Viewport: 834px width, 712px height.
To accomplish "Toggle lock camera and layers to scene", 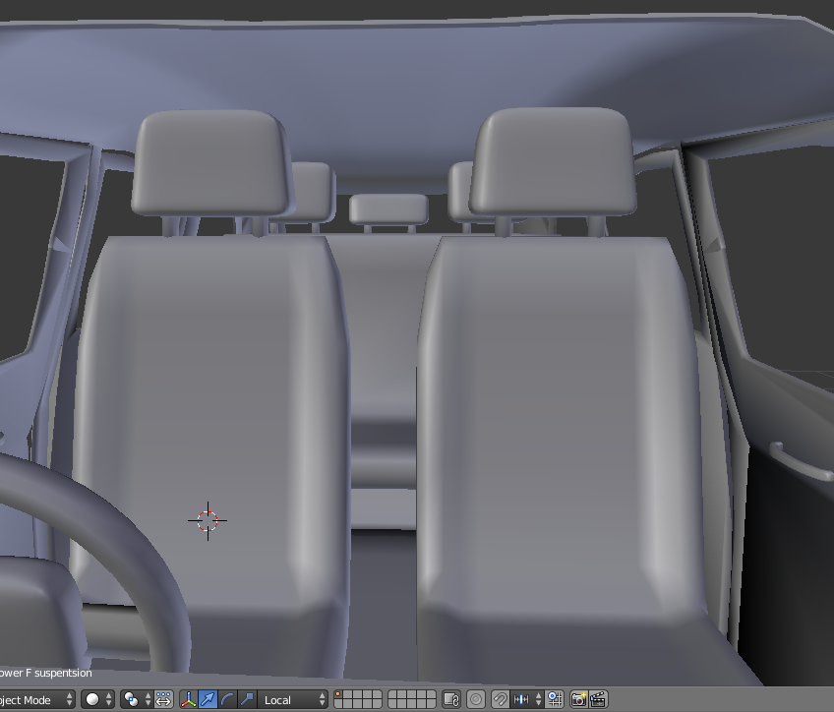I will click(451, 700).
